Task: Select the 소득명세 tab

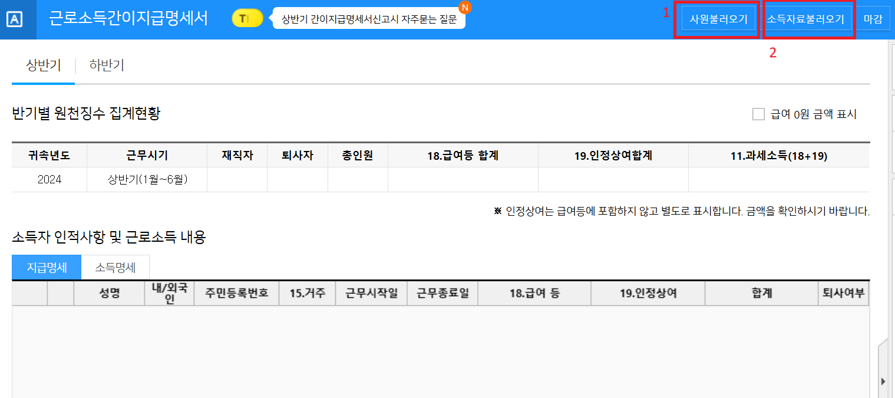Action: (115, 268)
